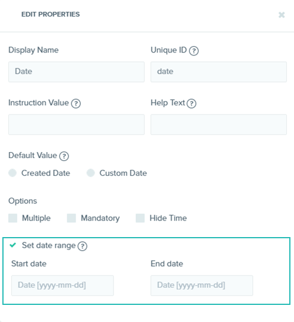Click the Edit Properties header title

pos(51,14)
